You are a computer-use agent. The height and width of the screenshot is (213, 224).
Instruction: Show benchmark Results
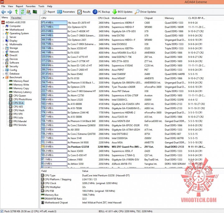click(84, 12)
